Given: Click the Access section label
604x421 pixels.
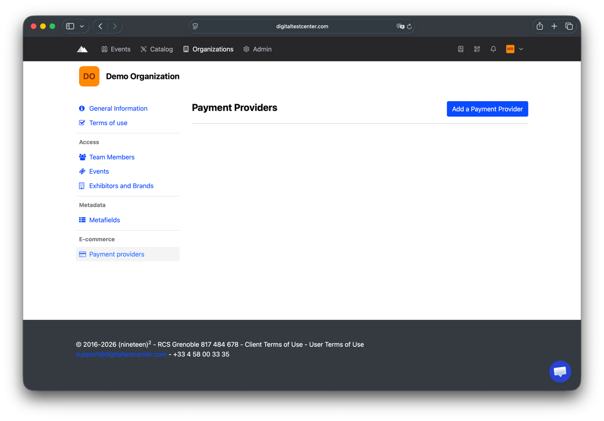Looking at the screenshot, I should [89, 142].
